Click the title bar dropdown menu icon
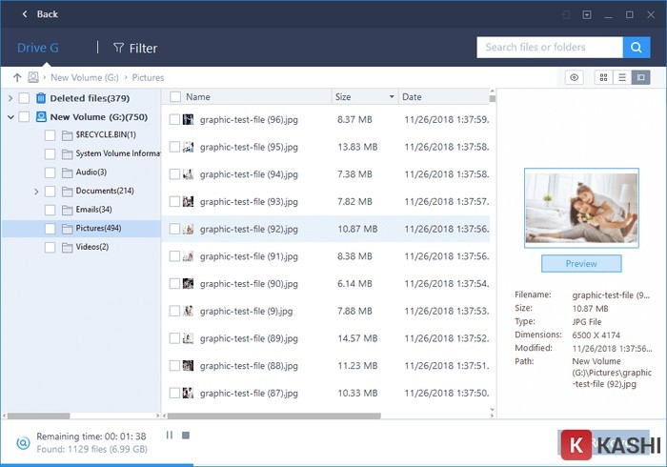 click(x=587, y=15)
